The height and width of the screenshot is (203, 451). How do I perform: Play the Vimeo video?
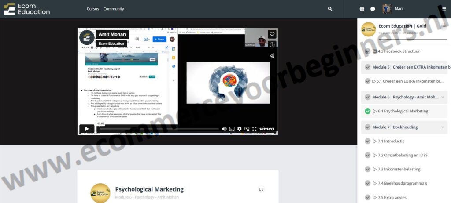[87, 129]
